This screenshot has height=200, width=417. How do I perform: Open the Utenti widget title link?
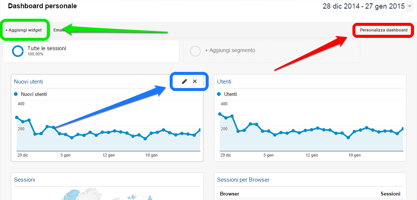tap(224, 82)
